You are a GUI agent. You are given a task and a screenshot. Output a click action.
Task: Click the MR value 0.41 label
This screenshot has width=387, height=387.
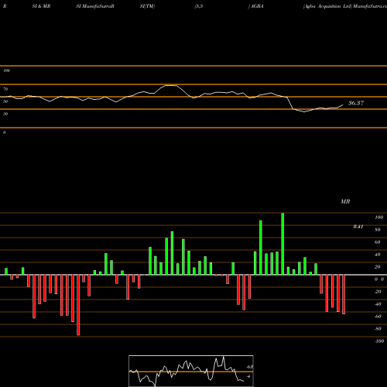(358, 227)
